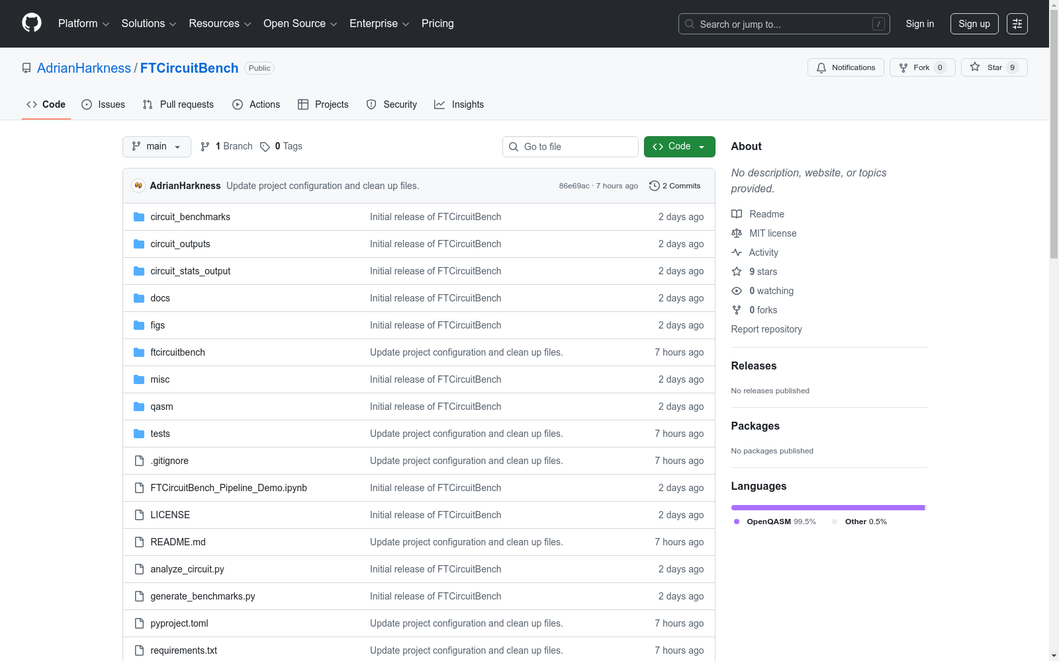Click the Activity pulse icon
This screenshot has height=661, width=1059.
[x=737, y=253]
